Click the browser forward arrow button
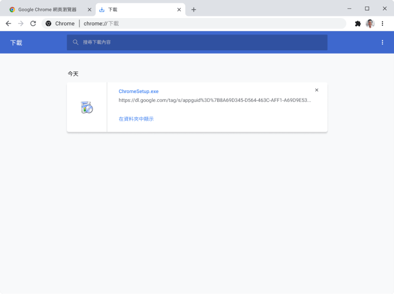Screen dimensions: 394x294 tap(21, 24)
